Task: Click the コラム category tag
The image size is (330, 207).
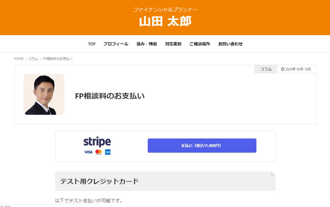Action: point(266,69)
